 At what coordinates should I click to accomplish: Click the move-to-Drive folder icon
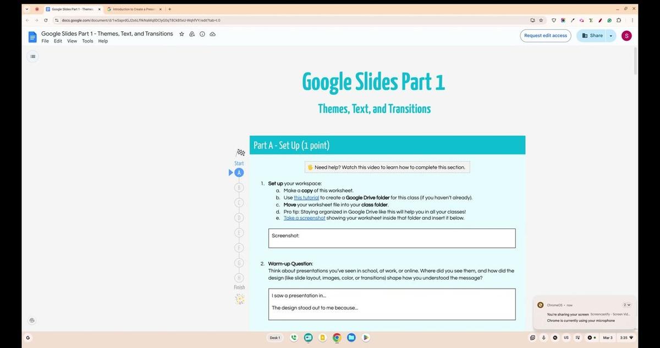coord(192,34)
